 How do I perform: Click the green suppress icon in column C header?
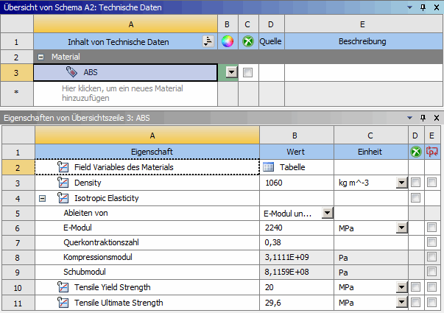click(x=248, y=42)
